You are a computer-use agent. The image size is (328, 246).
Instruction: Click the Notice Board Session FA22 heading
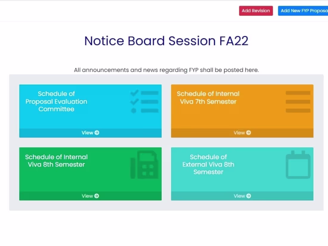point(166,41)
